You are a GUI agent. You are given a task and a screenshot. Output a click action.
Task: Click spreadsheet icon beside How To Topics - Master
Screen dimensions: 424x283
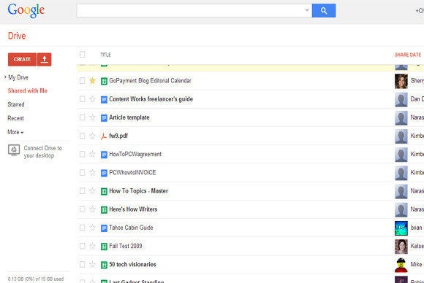pos(104,191)
